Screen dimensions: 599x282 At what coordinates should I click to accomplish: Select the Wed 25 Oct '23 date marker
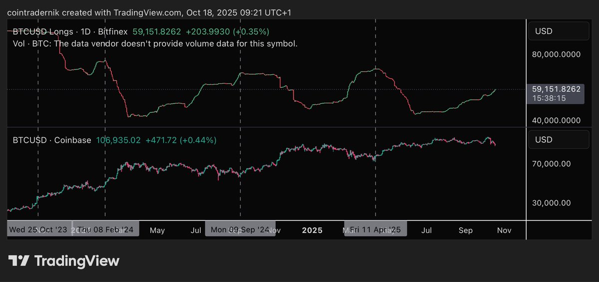pos(39,230)
